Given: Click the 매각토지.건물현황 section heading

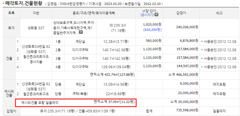Looking at the screenshot, I should click(x=24, y=3).
